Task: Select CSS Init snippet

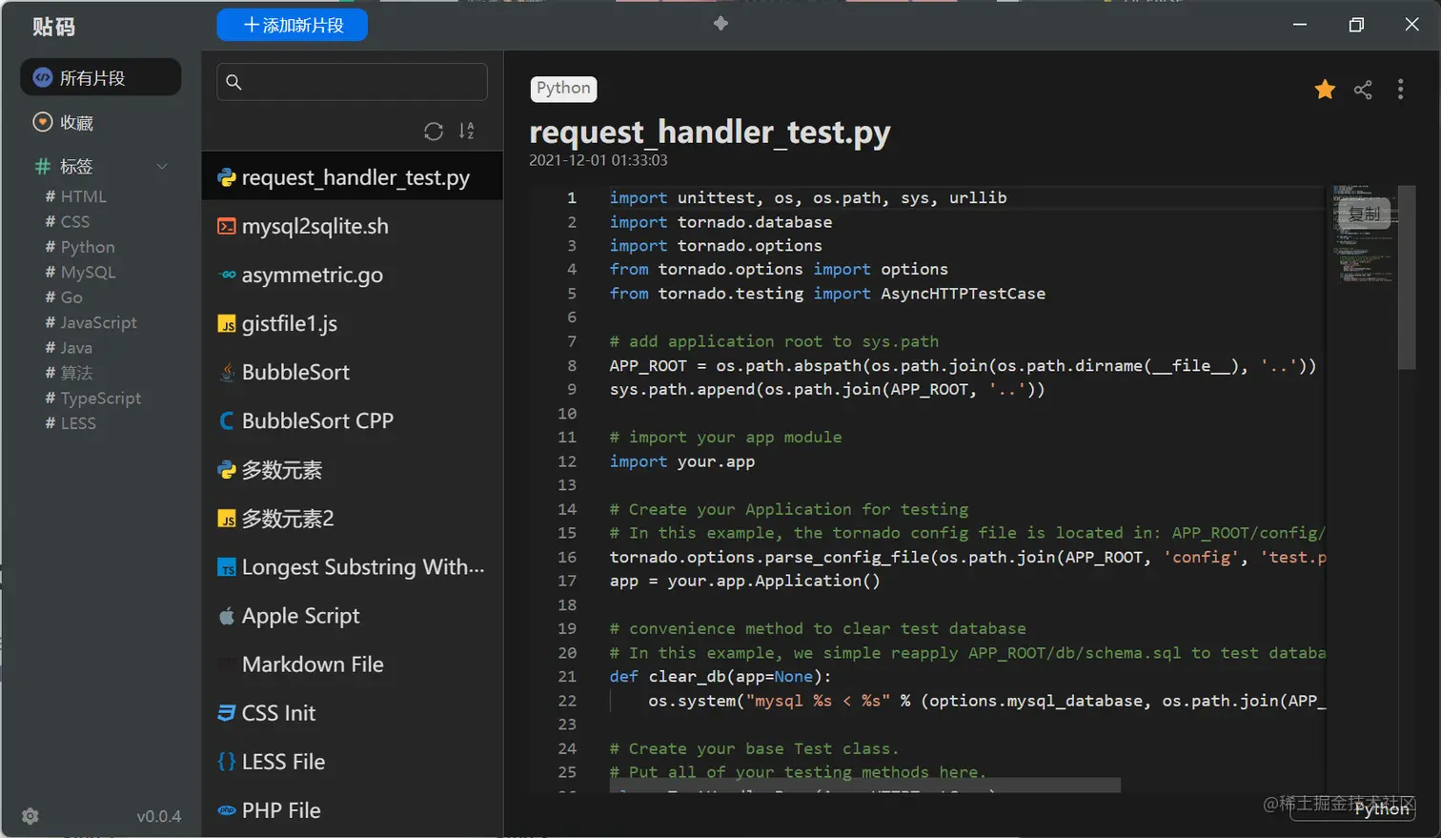Action: pyautogui.click(x=352, y=712)
